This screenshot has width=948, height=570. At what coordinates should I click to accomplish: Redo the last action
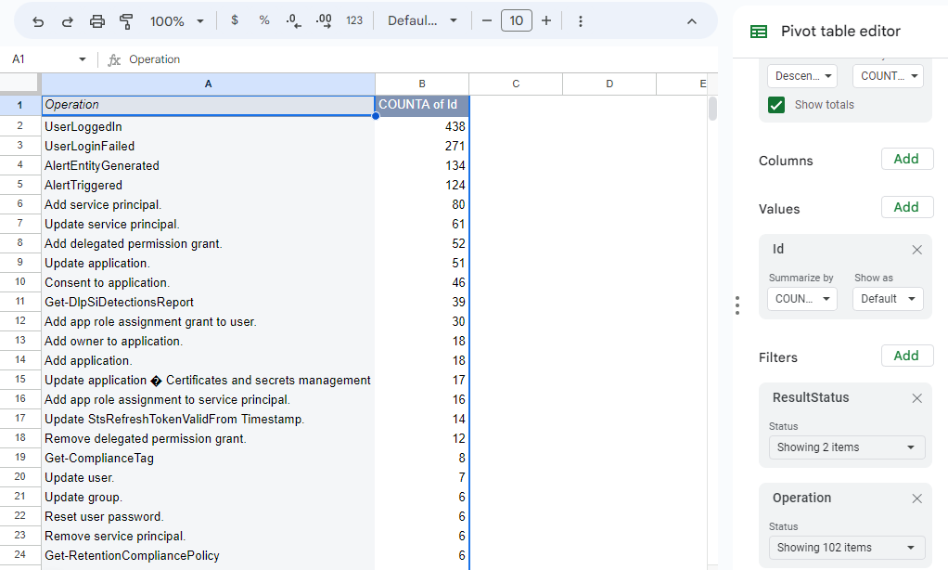[x=67, y=19]
